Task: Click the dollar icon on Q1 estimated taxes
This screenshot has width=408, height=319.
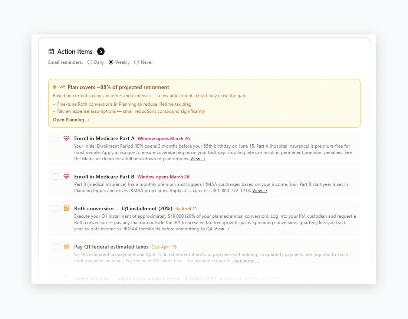Action: [x=66, y=246]
